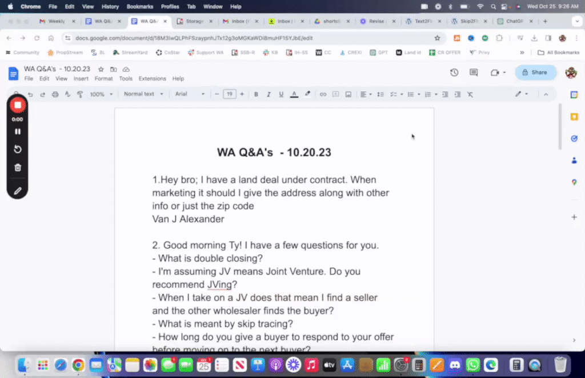Select the underline formatting icon
This screenshot has width=585, height=378.
[281, 94]
